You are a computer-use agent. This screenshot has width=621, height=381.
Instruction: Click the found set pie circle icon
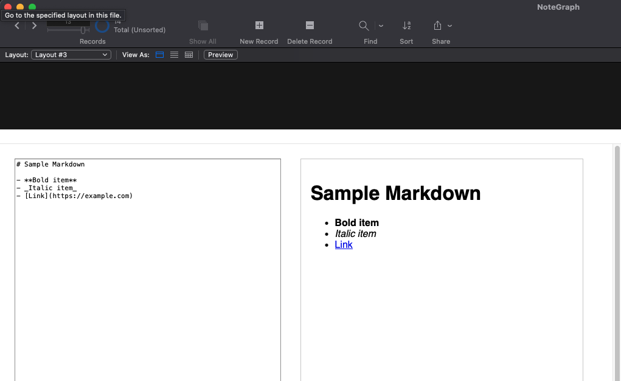(102, 26)
